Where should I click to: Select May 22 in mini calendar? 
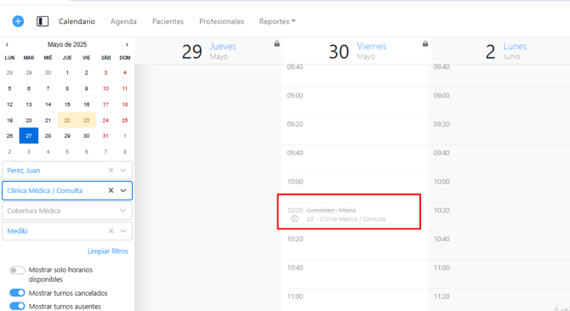click(x=67, y=120)
